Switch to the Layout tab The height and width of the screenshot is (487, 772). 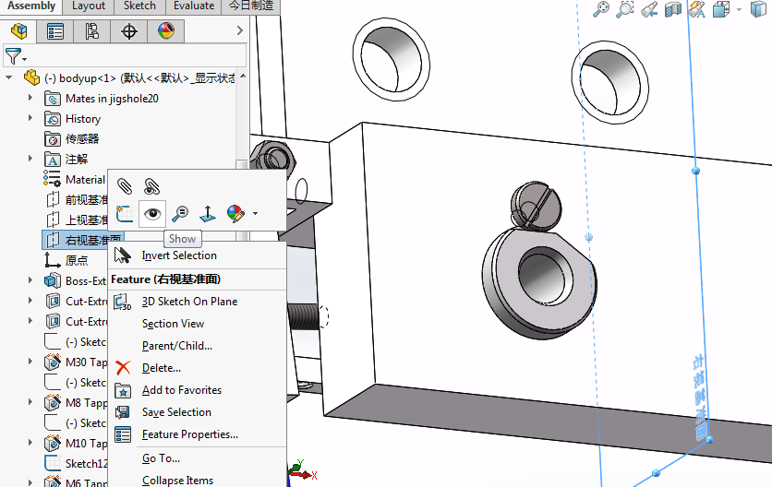click(x=88, y=6)
